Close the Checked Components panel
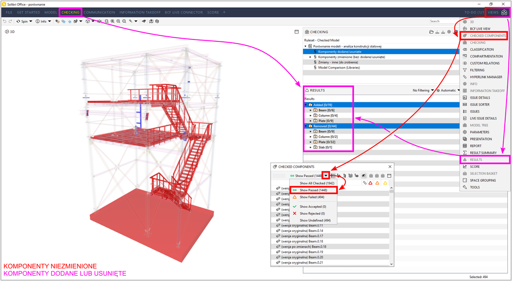This screenshot has width=512, height=281. (x=390, y=167)
